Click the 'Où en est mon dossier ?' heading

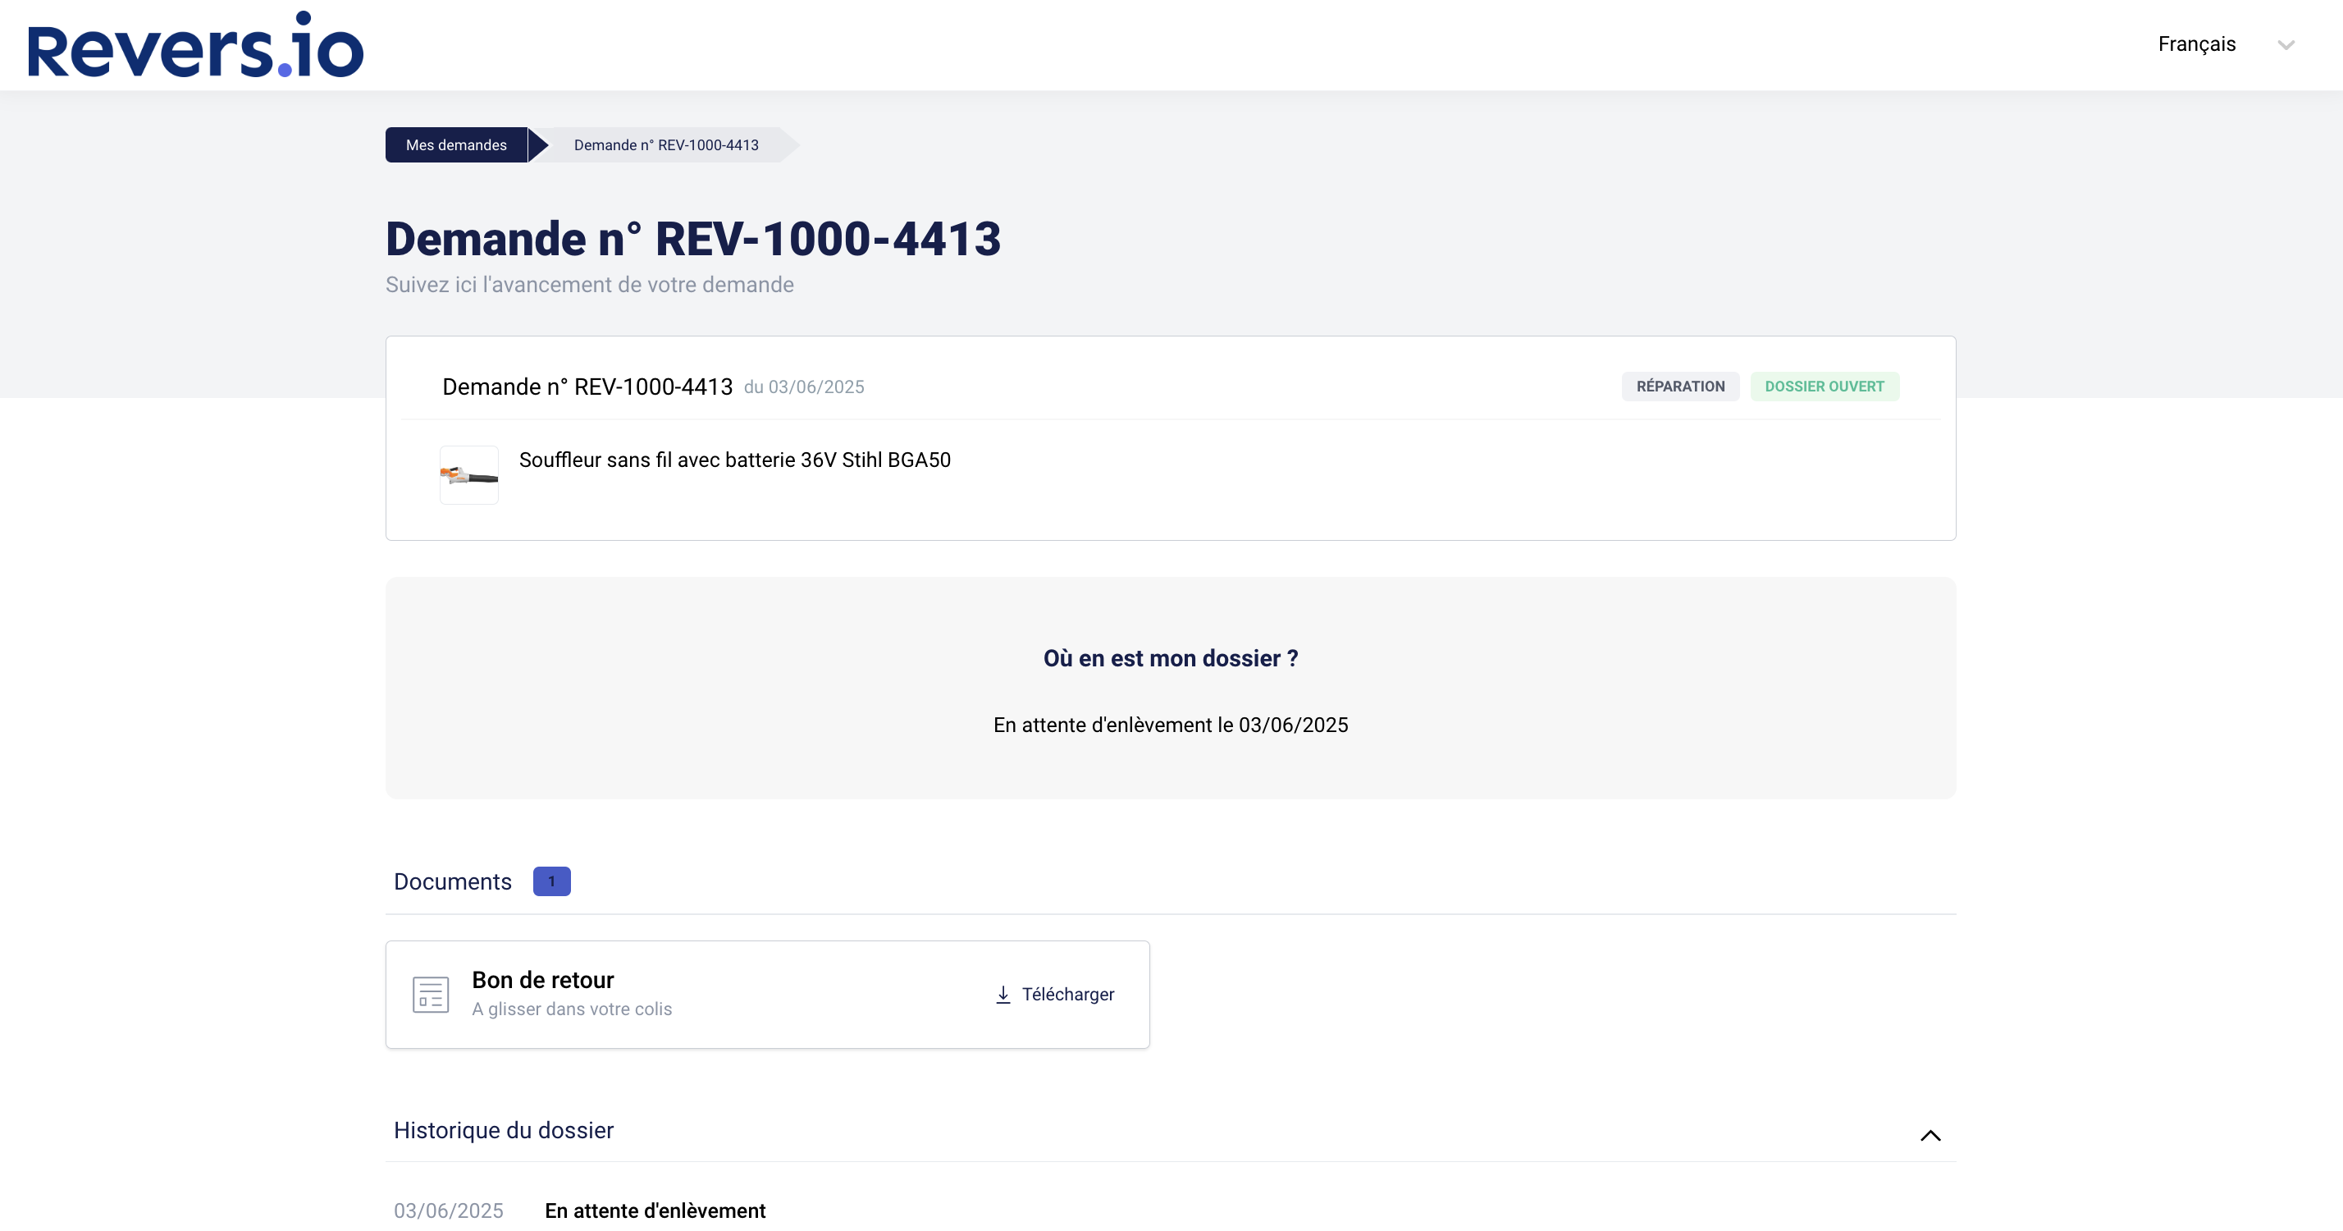[1171, 658]
